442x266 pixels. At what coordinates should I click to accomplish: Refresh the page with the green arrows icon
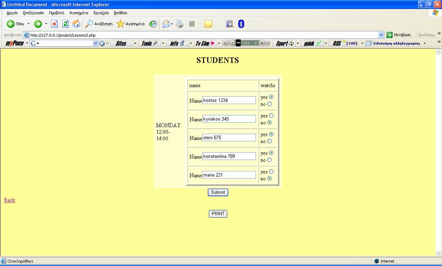point(66,24)
